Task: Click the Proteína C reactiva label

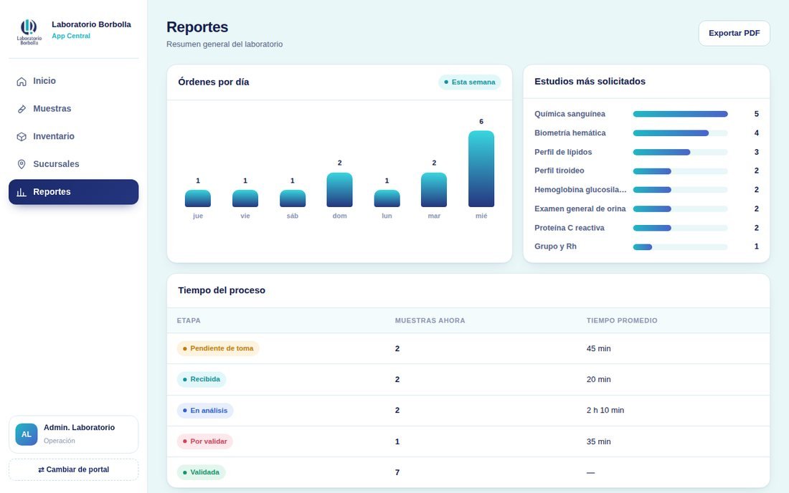Action: coord(570,228)
